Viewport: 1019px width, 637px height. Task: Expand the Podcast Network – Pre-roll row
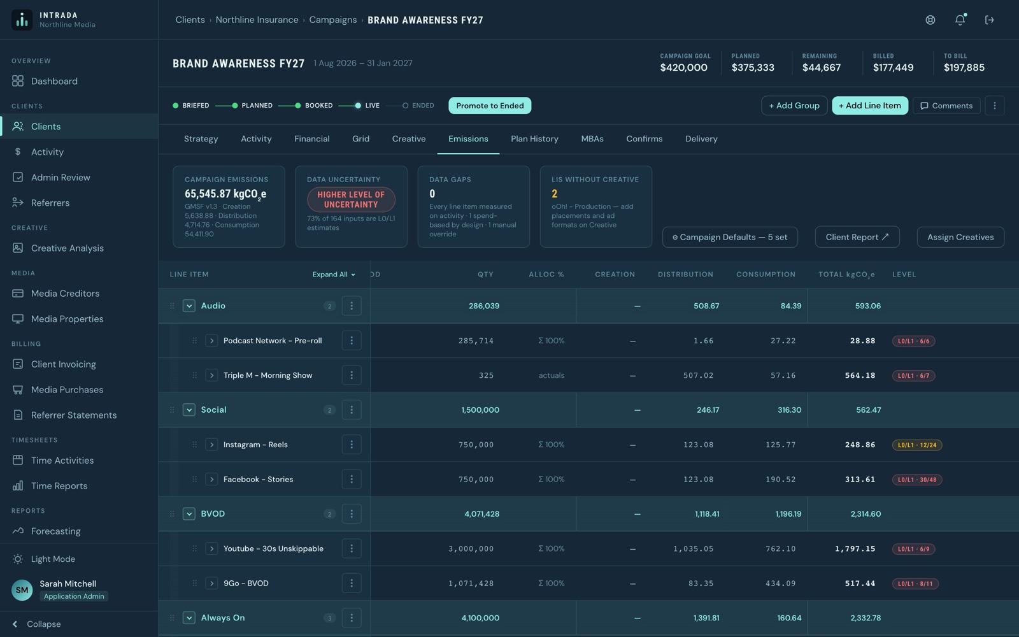pos(211,341)
